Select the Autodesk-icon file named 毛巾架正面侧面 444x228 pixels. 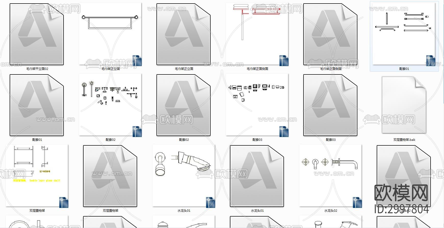(x=330, y=34)
